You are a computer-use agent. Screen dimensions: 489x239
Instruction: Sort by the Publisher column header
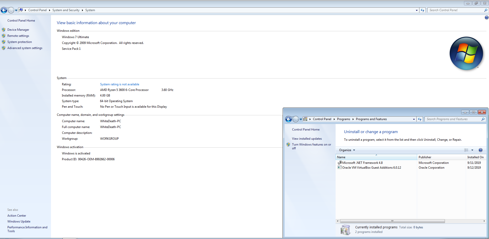tap(441, 157)
